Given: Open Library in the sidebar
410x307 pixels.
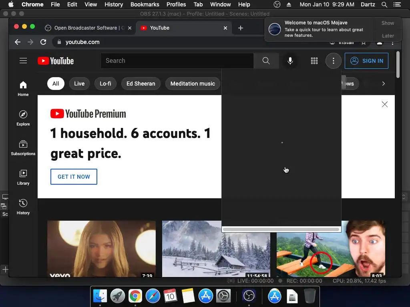Looking at the screenshot, I should 23,177.
